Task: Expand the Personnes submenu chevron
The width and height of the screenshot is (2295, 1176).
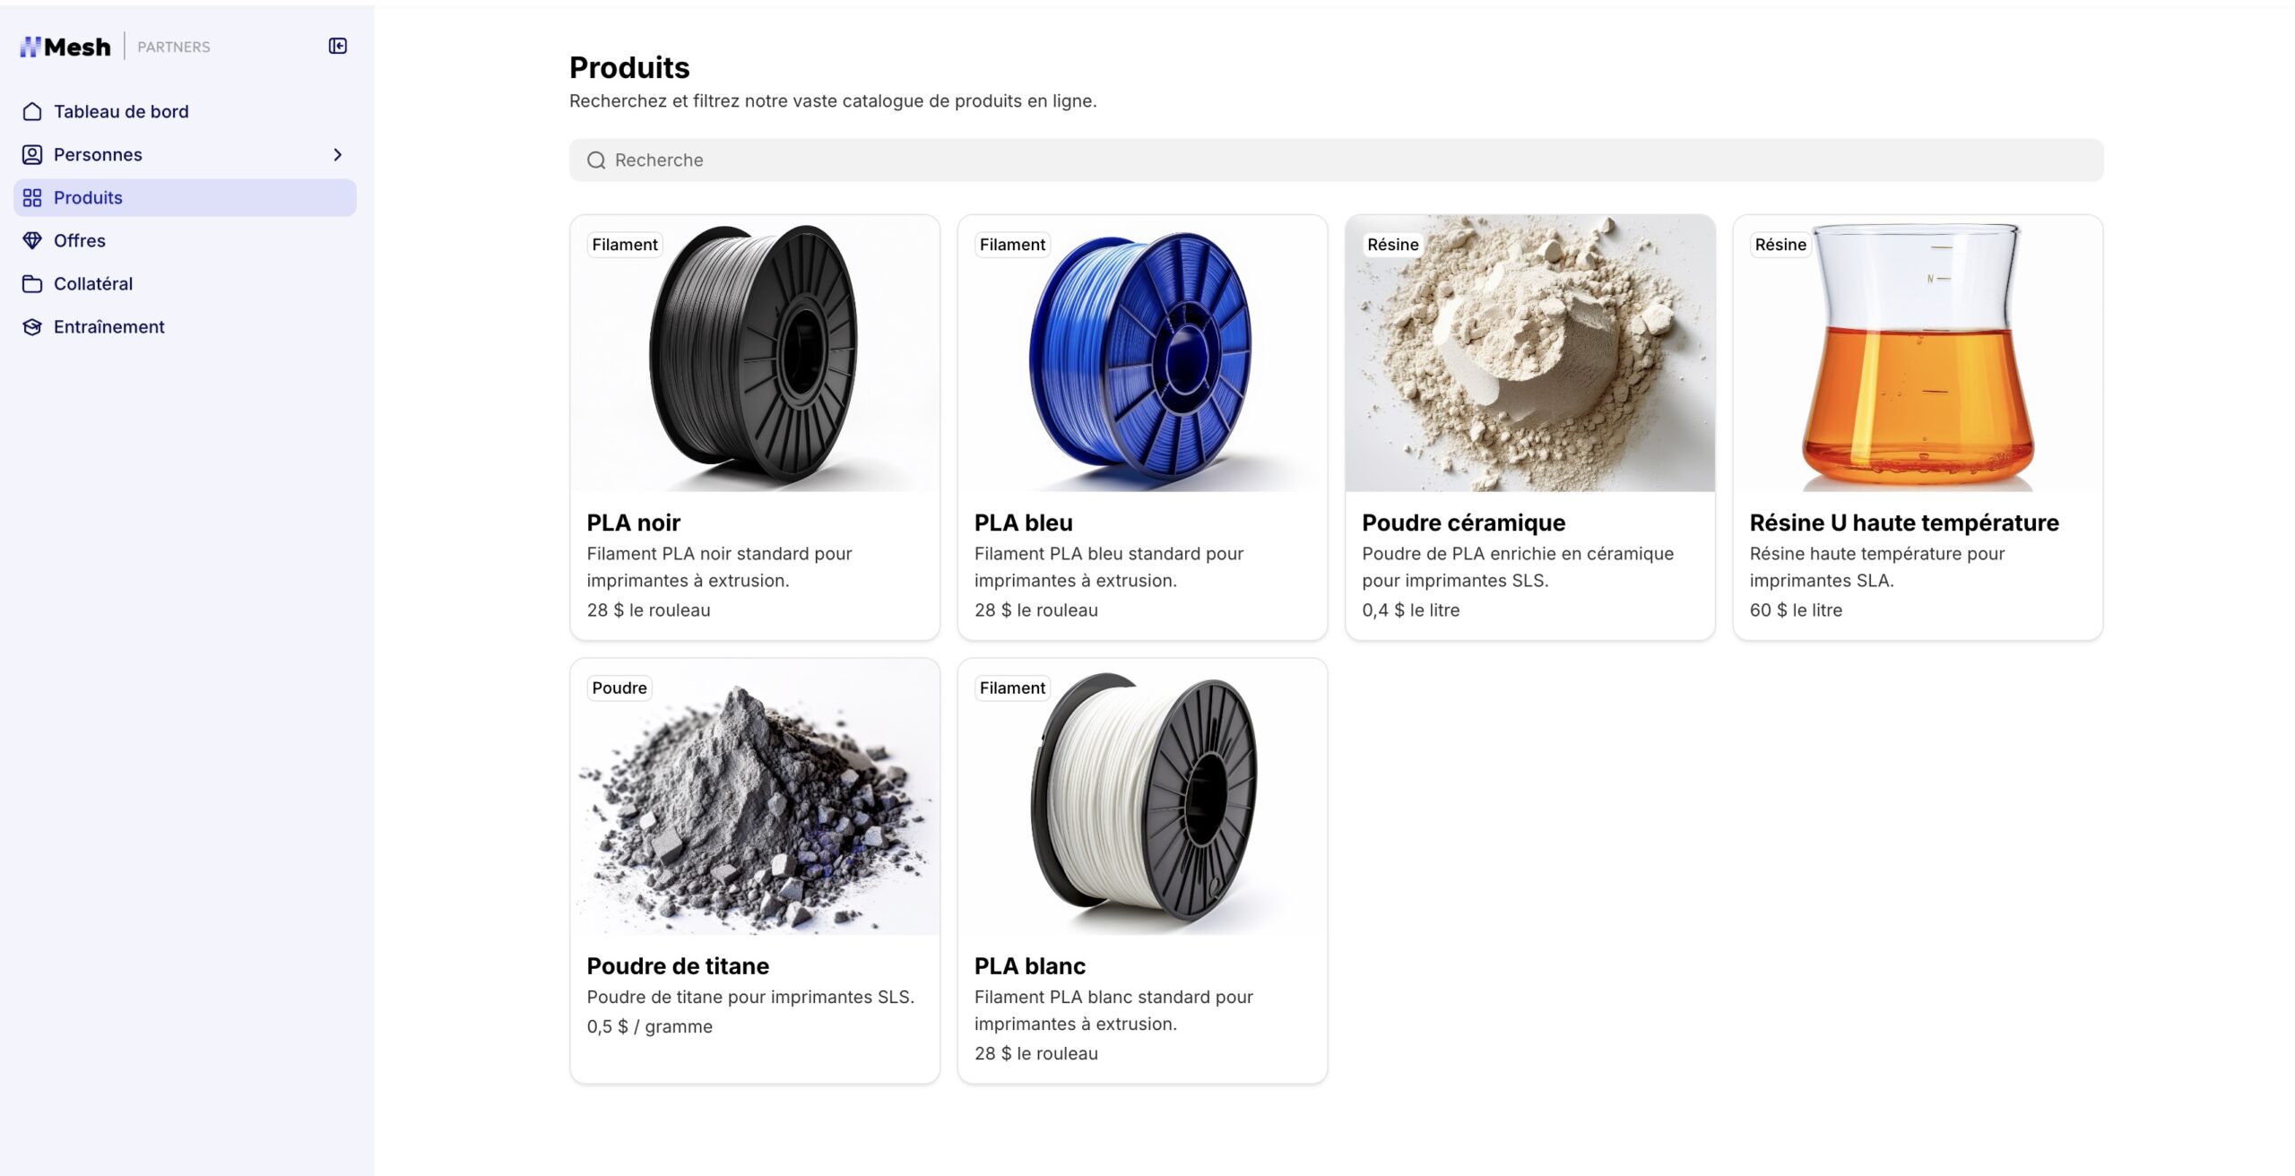Action: [x=338, y=154]
